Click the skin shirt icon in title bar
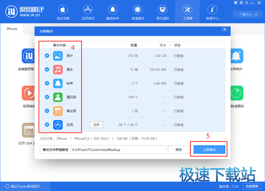This screenshot has width=265, height=191. 235,3
